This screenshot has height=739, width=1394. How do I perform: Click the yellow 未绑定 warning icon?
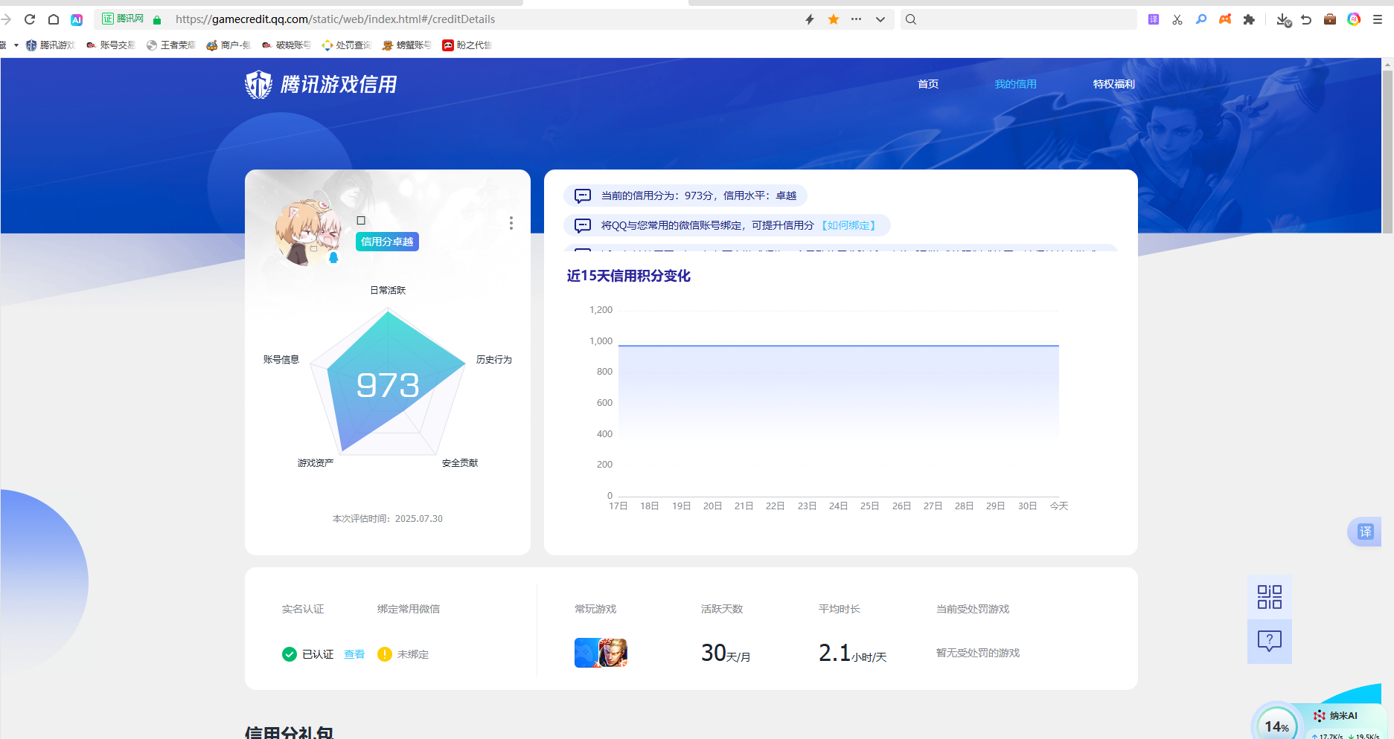(x=385, y=654)
